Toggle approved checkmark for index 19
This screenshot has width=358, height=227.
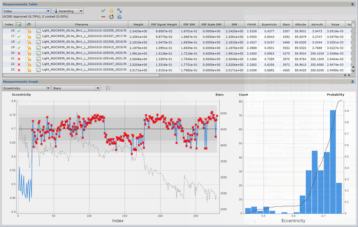[x=19, y=47]
